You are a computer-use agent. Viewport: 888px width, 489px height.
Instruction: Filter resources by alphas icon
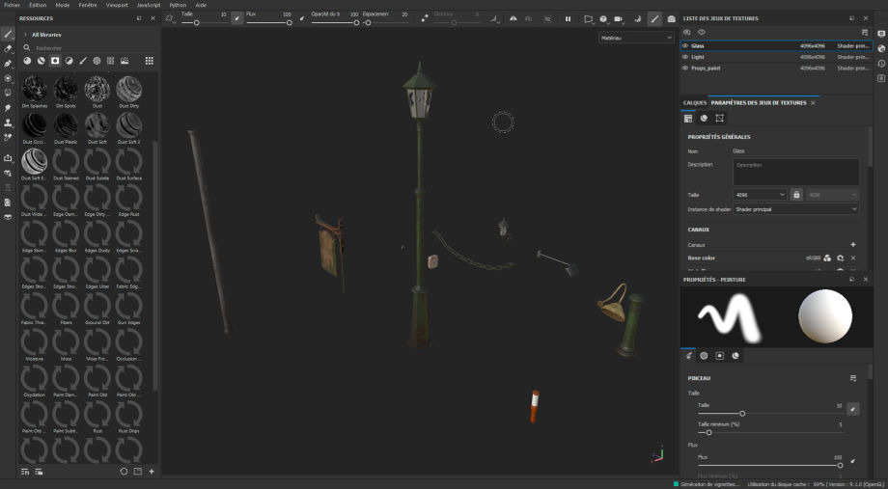pyautogui.click(x=97, y=61)
